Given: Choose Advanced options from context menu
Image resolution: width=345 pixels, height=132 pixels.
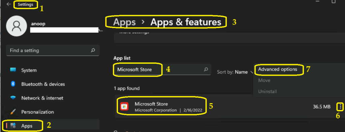Looking at the screenshot, I should pyautogui.click(x=278, y=69).
